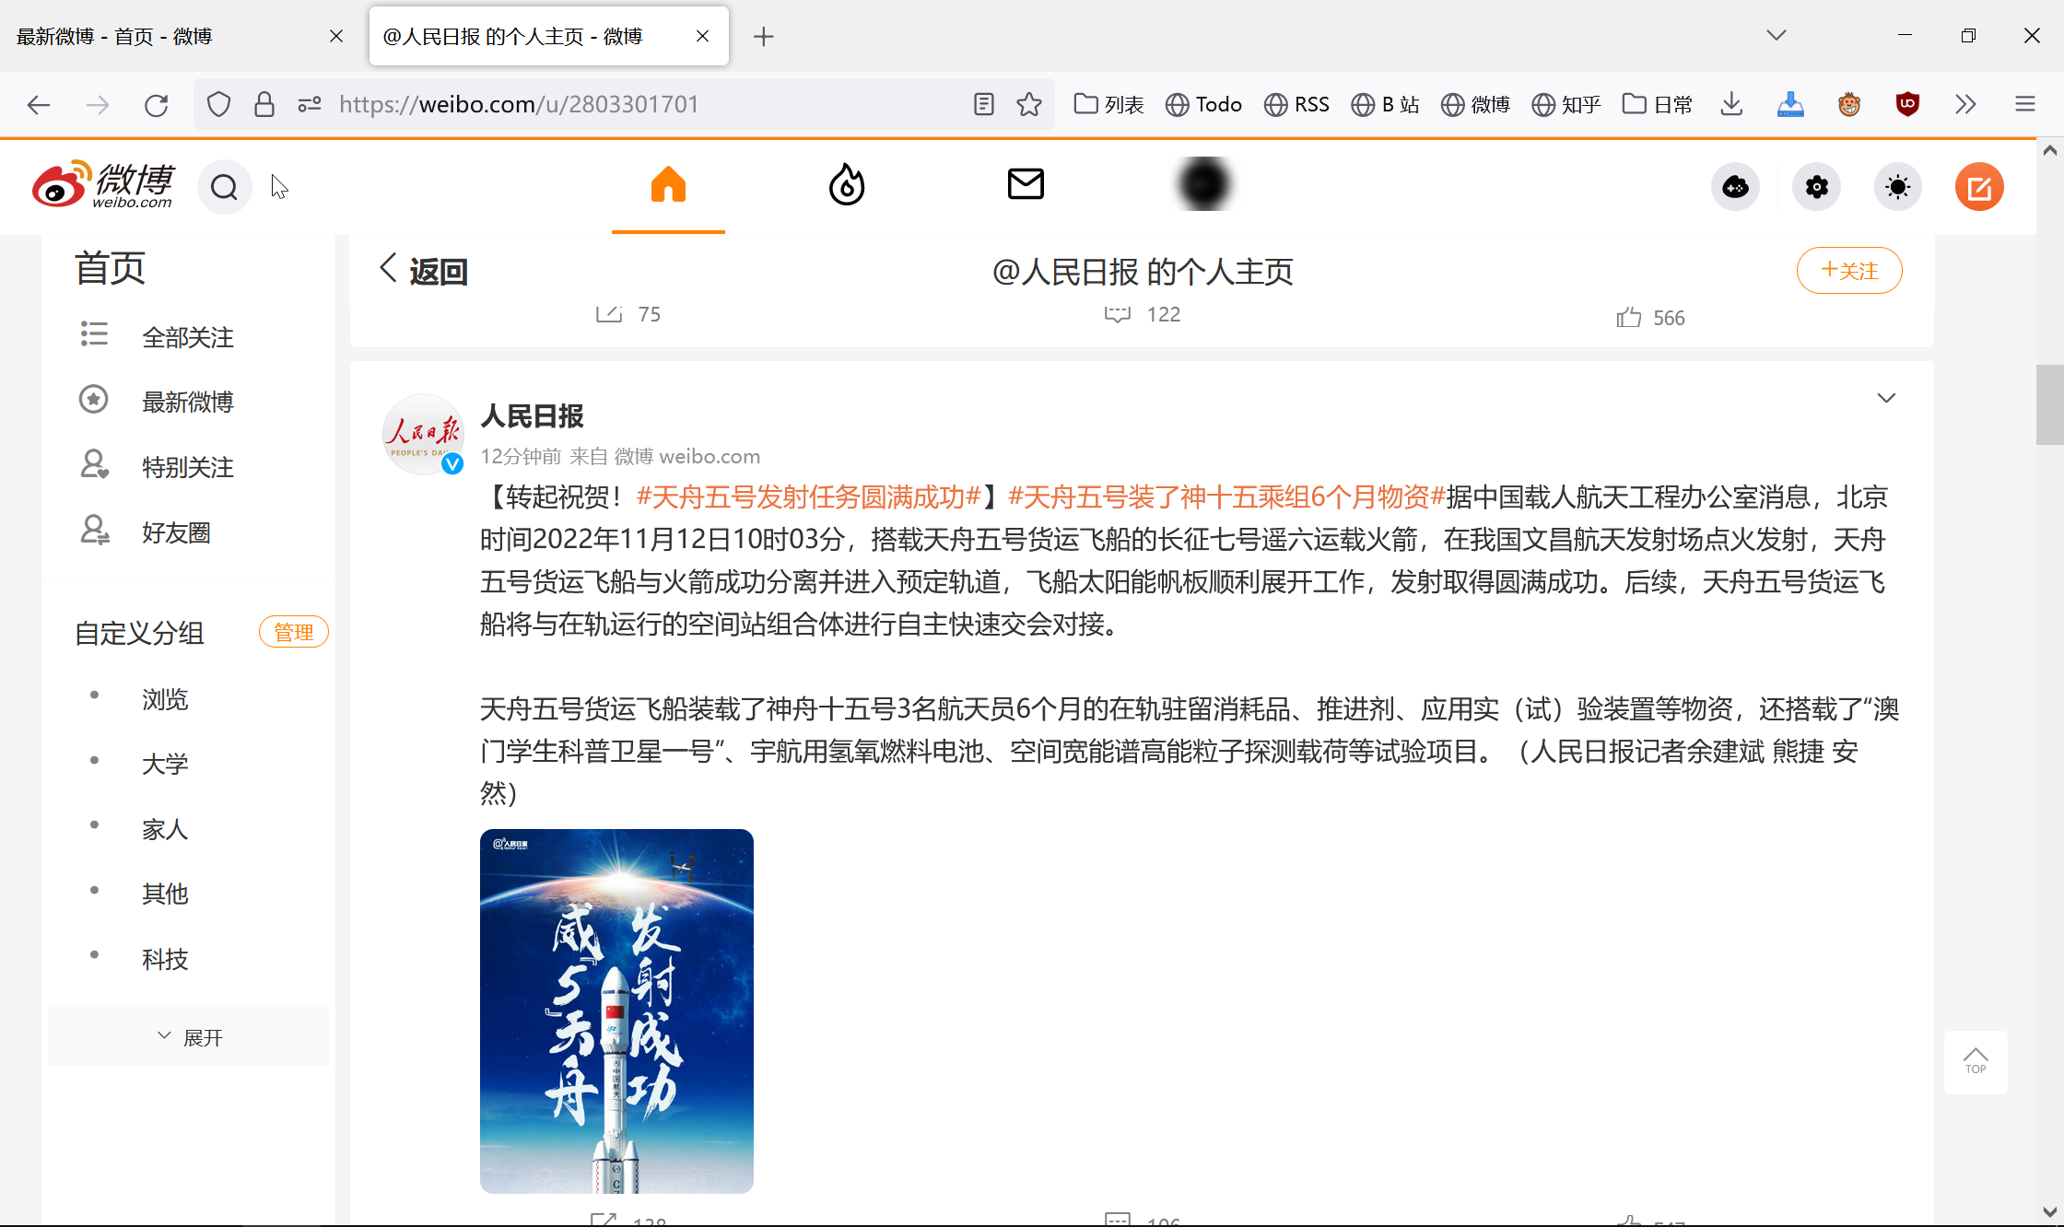Click the uBlock Origin extension icon
Screen dimensions: 2064x1227
click(1906, 104)
